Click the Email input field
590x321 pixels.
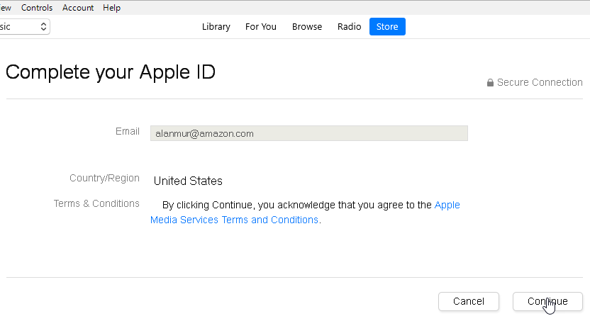(309, 133)
